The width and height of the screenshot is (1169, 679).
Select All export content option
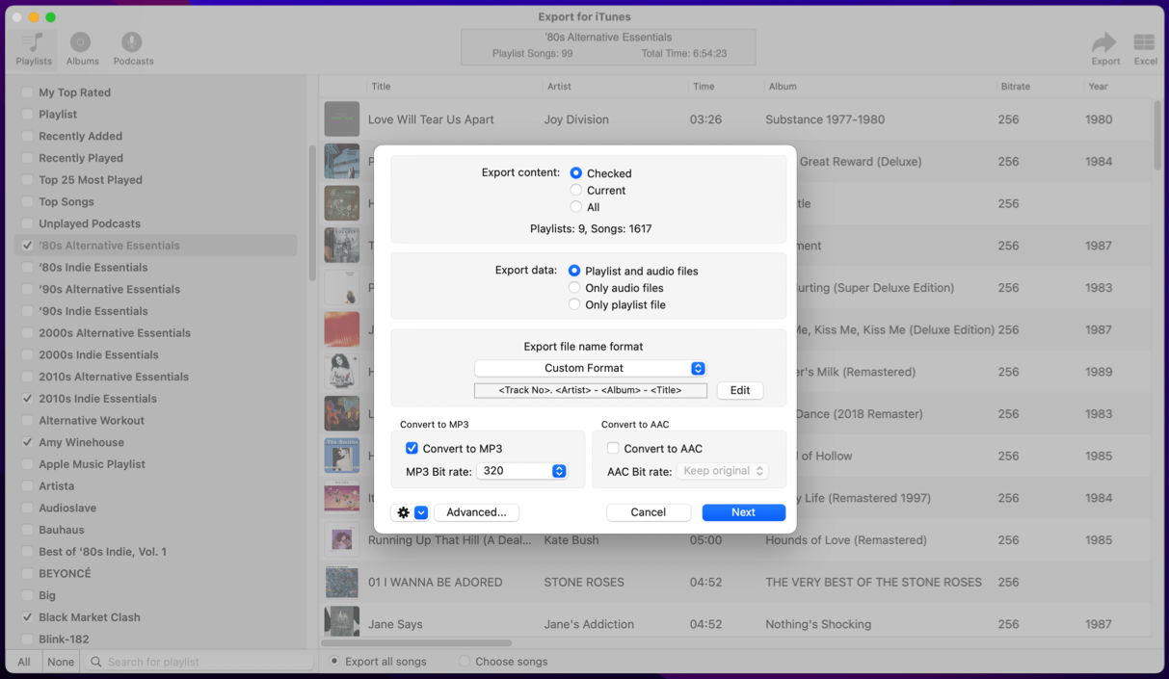[575, 207]
